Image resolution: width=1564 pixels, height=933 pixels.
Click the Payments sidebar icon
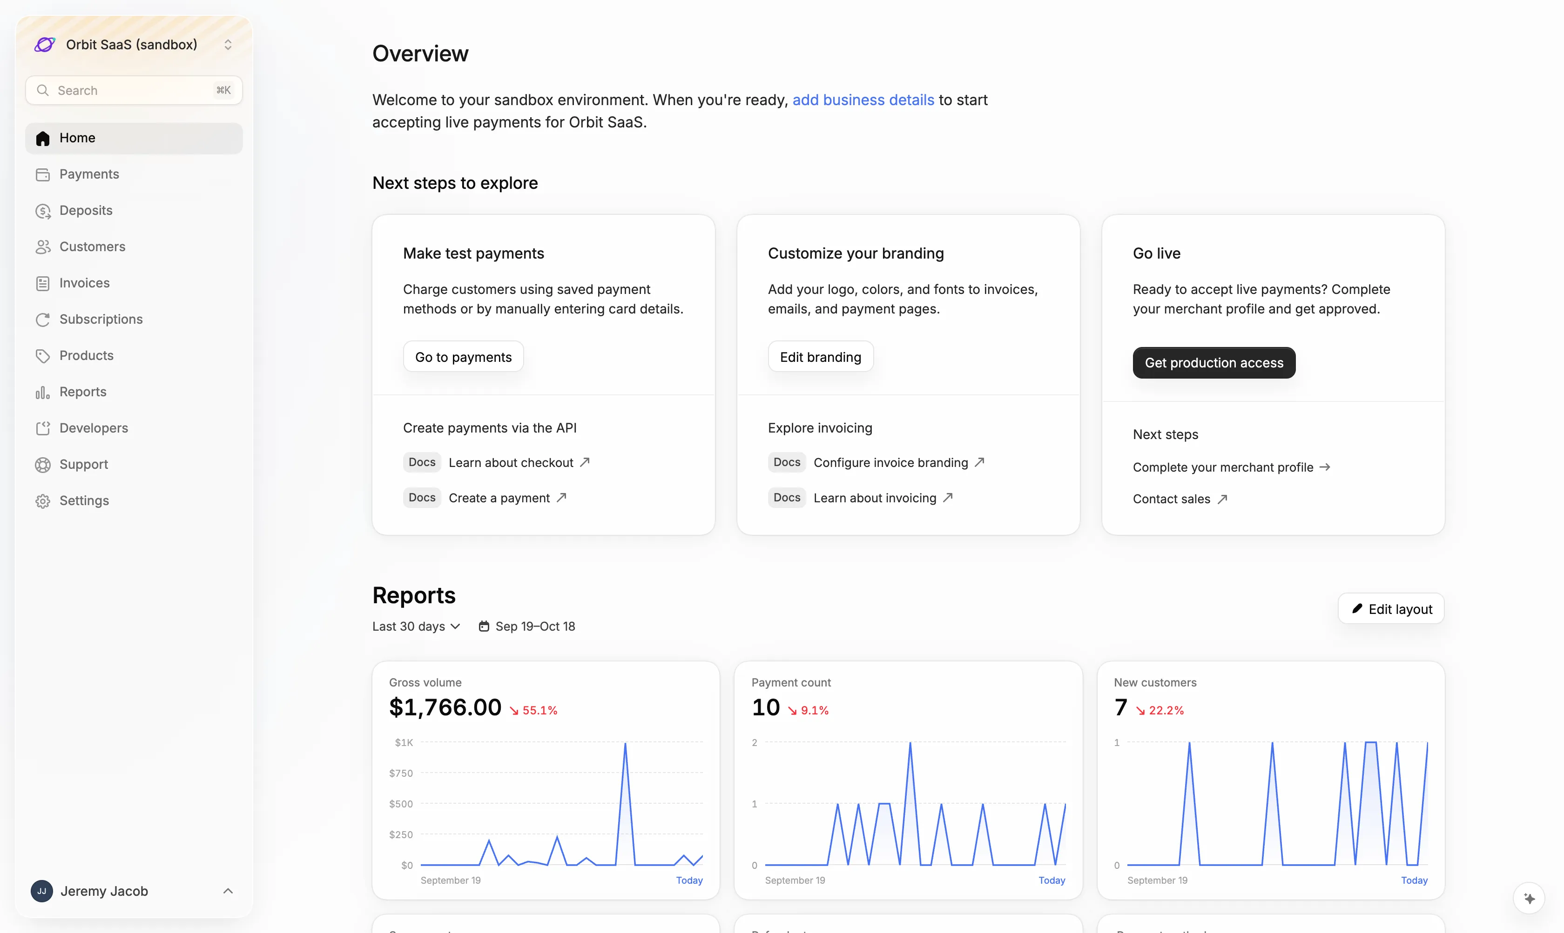coord(43,175)
